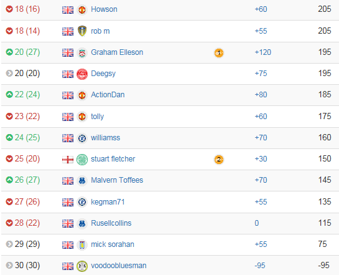
Task: Click the kegman71 username
Action: [x=108, y=202]
